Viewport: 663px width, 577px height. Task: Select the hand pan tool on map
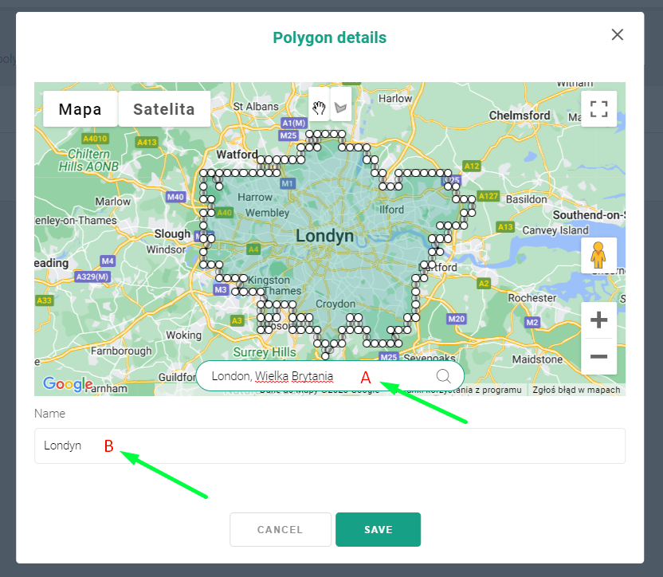[x=319, y=108]
